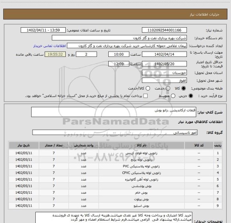
Task: Click the ردیف column header
Action: 218,145
